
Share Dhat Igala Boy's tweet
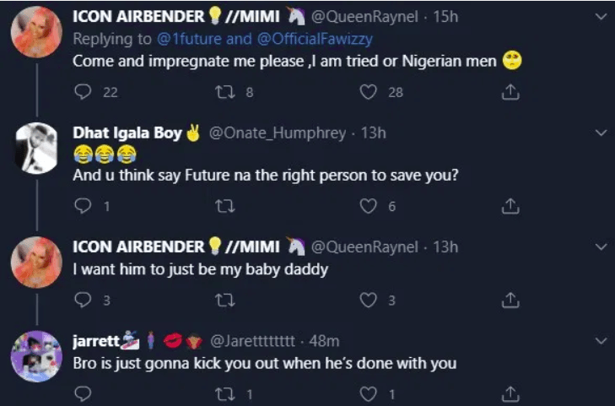coord(510,206)
